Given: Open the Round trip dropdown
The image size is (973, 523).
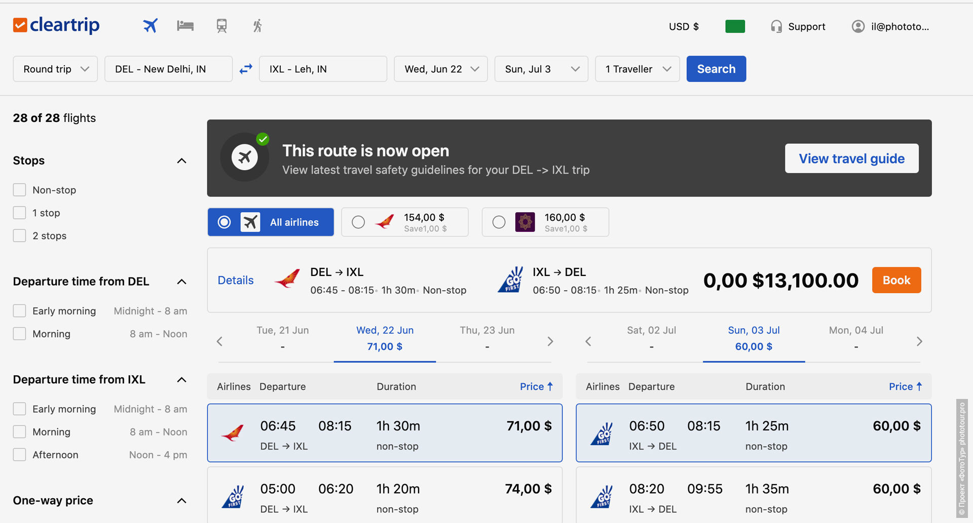Looking at the screenshot, I should coord(55,69).
